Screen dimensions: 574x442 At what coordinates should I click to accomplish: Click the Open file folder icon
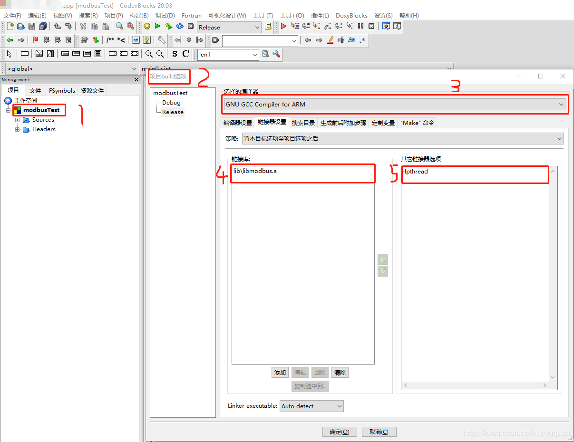tap(20, 27)
